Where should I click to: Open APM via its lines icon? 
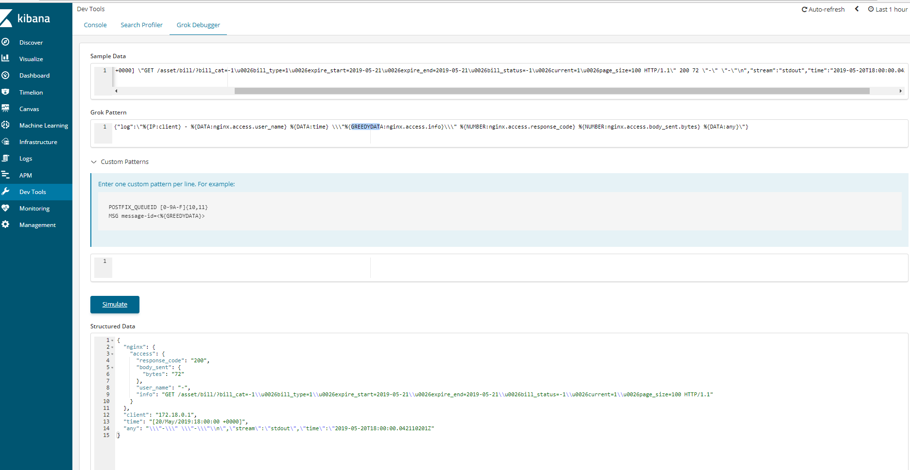(5, 175)
